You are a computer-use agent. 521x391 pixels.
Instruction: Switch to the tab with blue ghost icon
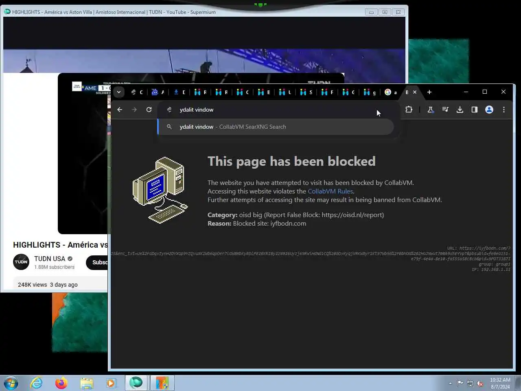[x=158, y=92]
